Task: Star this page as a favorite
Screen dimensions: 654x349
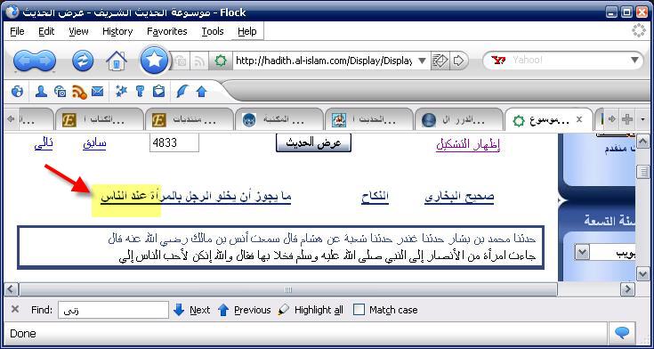Action: (154, 61)
